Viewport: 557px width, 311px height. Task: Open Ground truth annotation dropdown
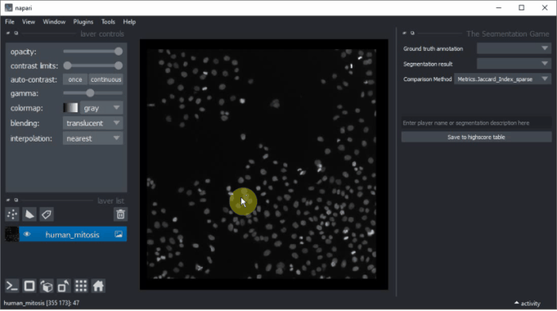(514, 49)
